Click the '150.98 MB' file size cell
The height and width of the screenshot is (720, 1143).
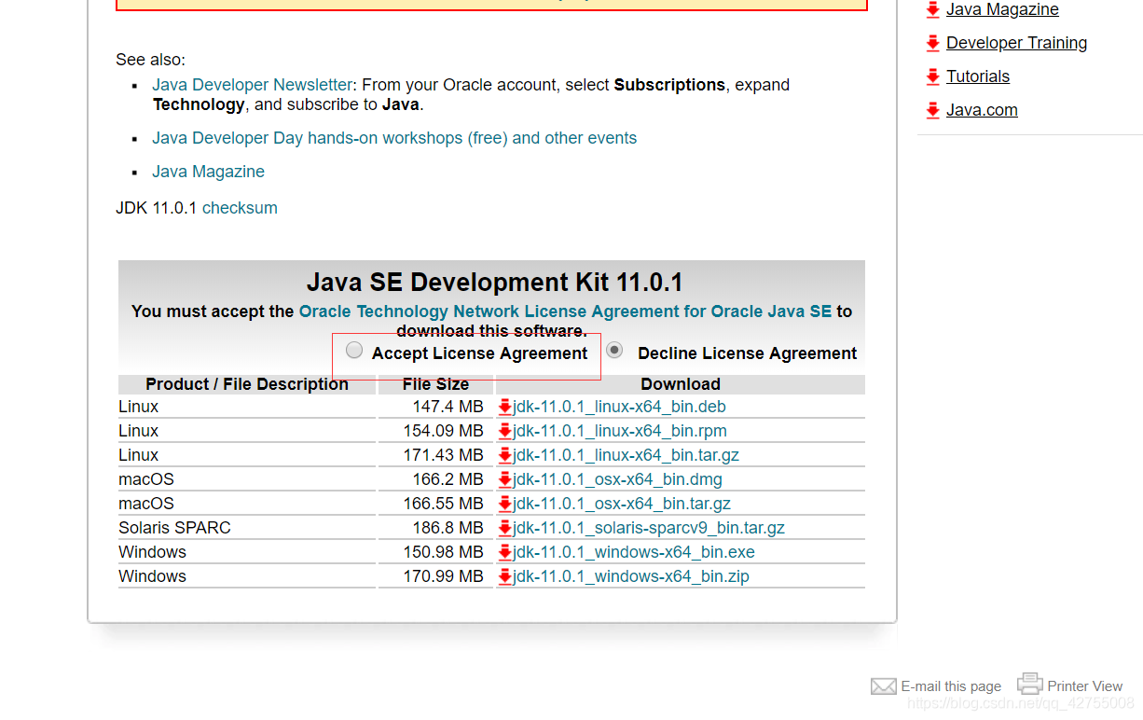[435, 552]
